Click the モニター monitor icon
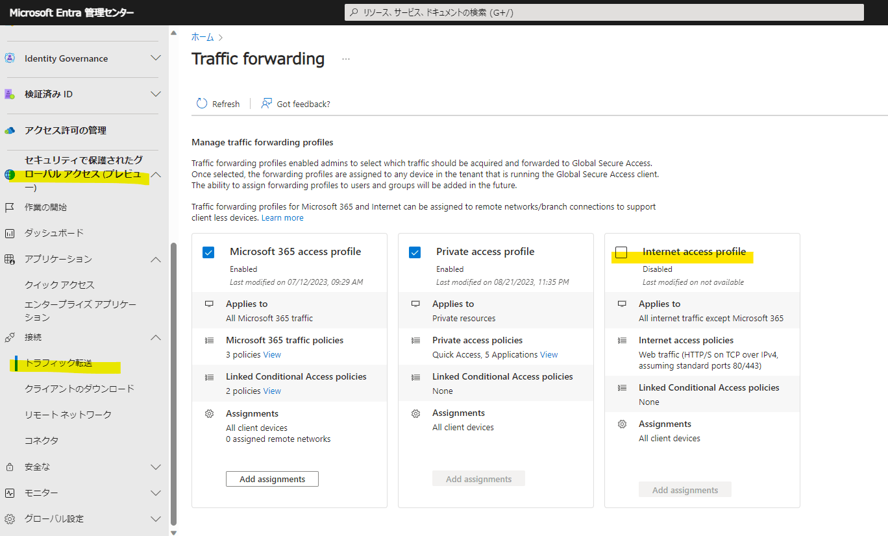The width and height of the screenshot is (888, 536). (10, 493)
